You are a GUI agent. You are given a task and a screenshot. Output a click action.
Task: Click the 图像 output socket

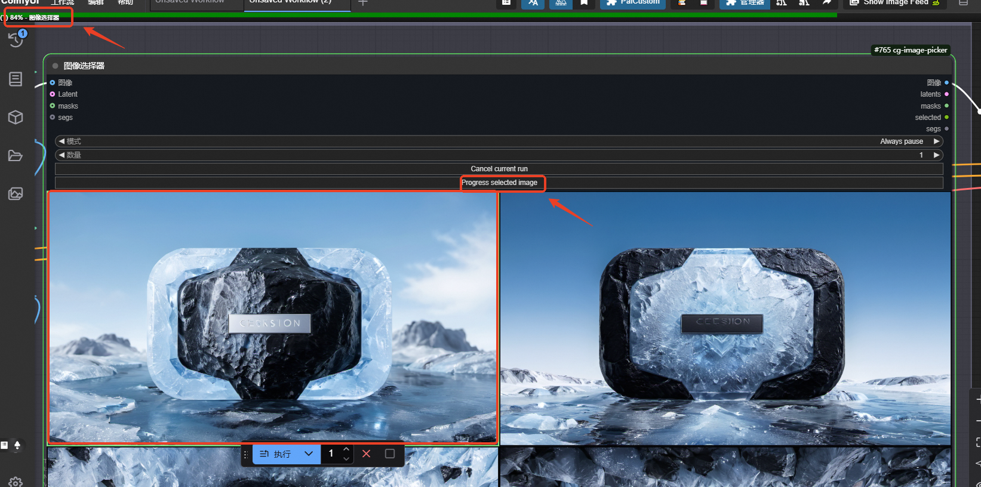tap(946, 83)
